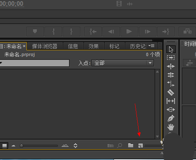Toggle the timeline snap button

tap(189, 63)
